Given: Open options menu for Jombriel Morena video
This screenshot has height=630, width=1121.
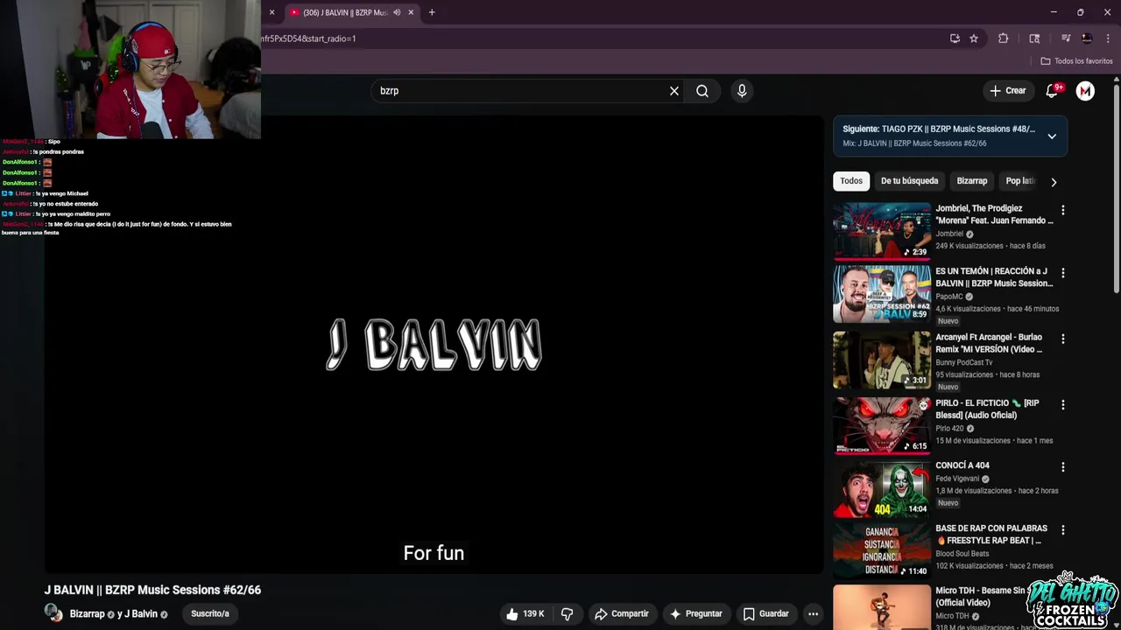Looking at the screenshot, I should [x=1063, y=210].
